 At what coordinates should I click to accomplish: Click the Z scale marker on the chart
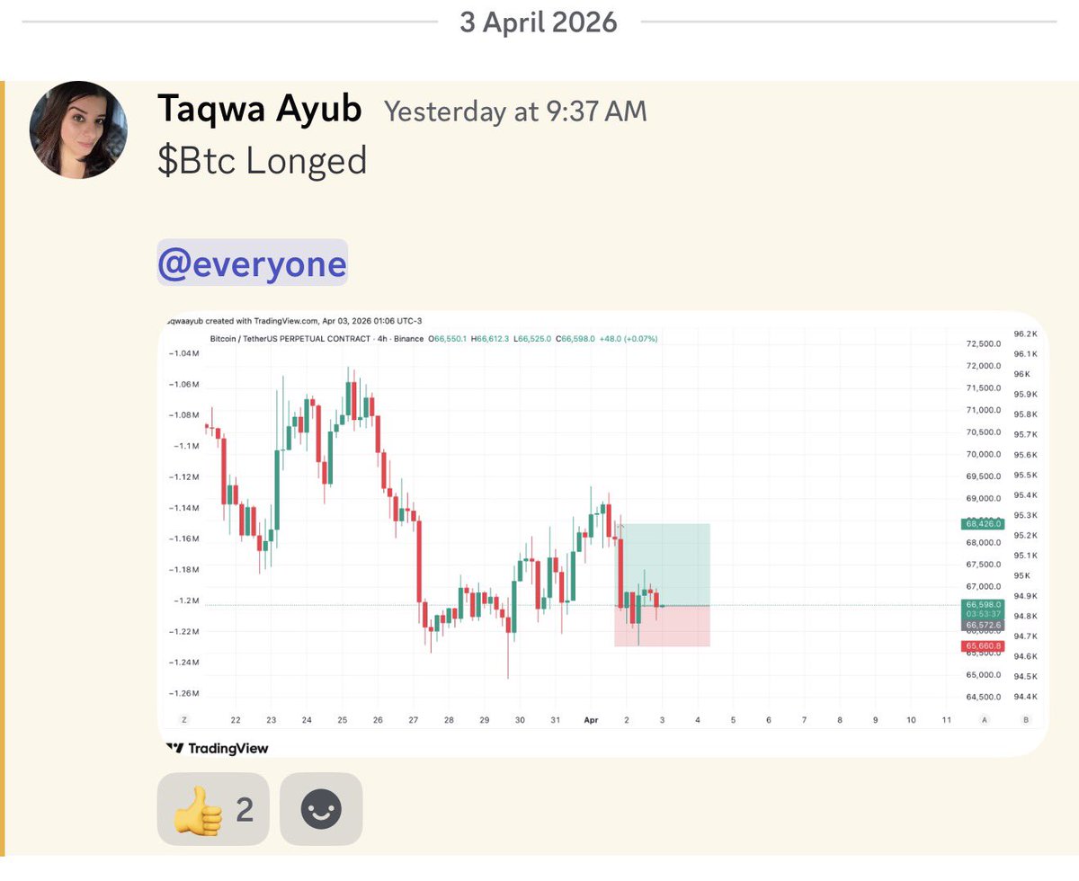pos(184,720)
